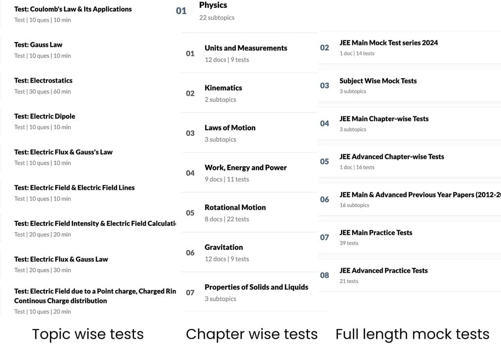Select Test: Electrostatics 30 ques test
The height and width of the screenshot is (354, 501).
point(44,81)
